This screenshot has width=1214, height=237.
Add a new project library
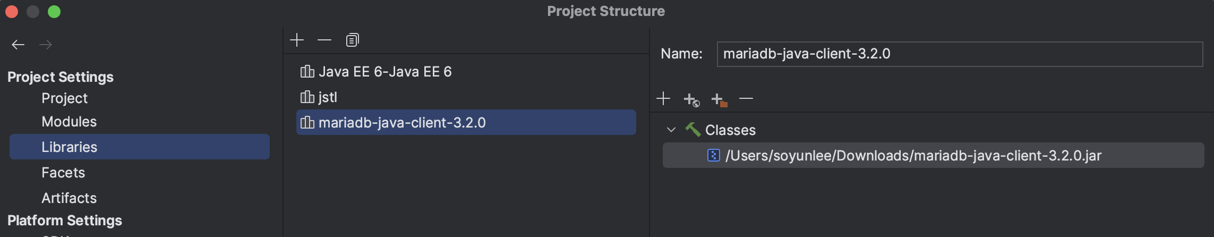(x=297, y=40)
